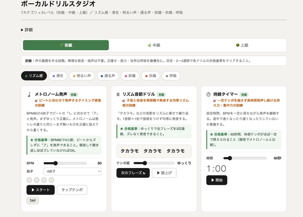Click the メトロノーム発声 card title
Viewport: 303px width, 217px height.
[x=51, y=95]
